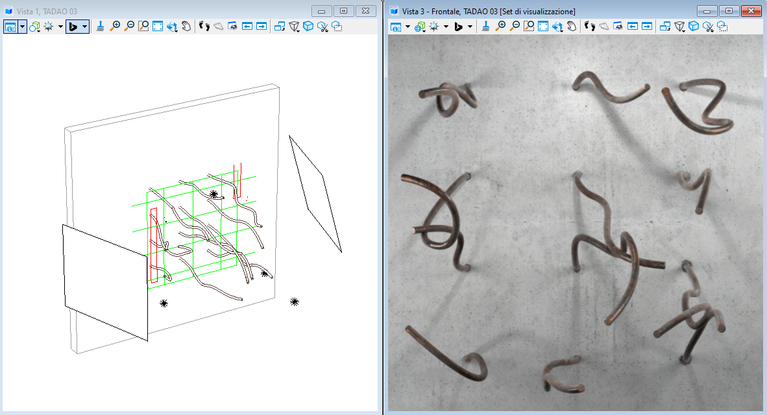767x415 pixels.
Task: Minimize the Vista 1 window
Action: point(321,11)
